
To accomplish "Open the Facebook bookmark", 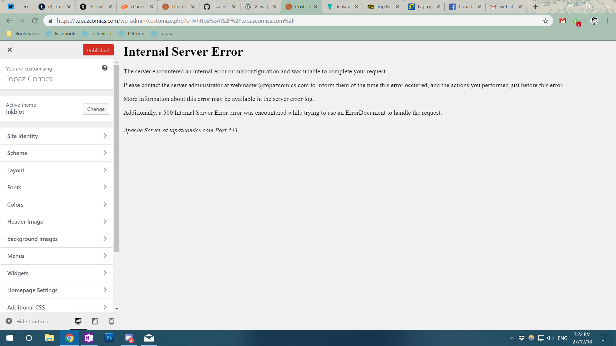I will [x=60, y=34].
